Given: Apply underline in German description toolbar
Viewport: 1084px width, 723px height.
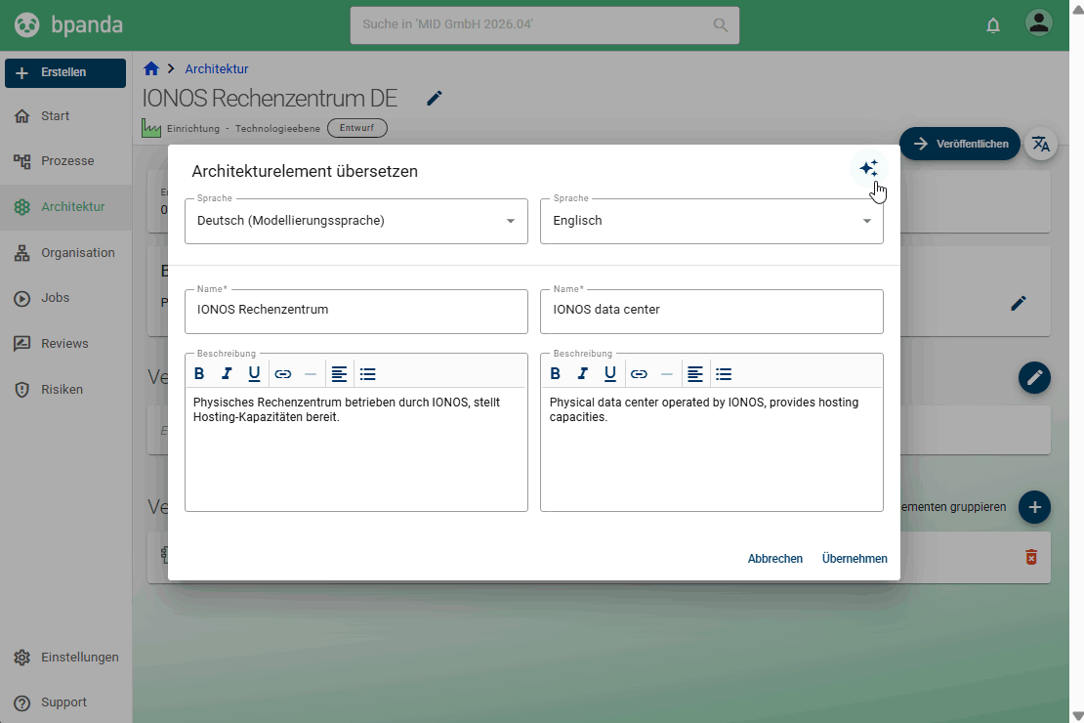Looking at the screenshot, I should [x=254, y=373].
